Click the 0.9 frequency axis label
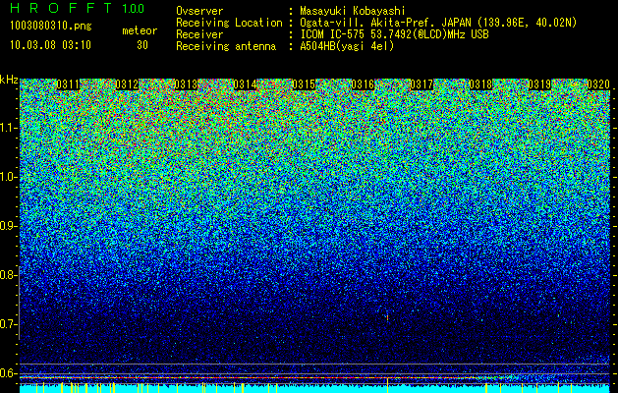This screenshot has width=618, height=393. [x=8, y=226]
